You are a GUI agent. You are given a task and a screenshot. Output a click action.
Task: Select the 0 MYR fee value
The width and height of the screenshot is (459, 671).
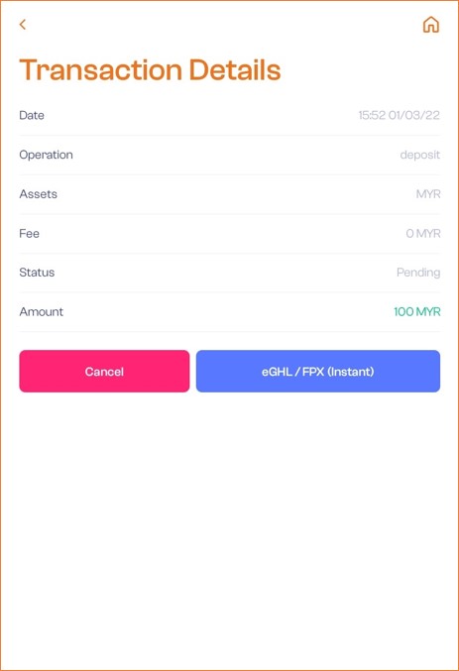[x=423, y=233]
